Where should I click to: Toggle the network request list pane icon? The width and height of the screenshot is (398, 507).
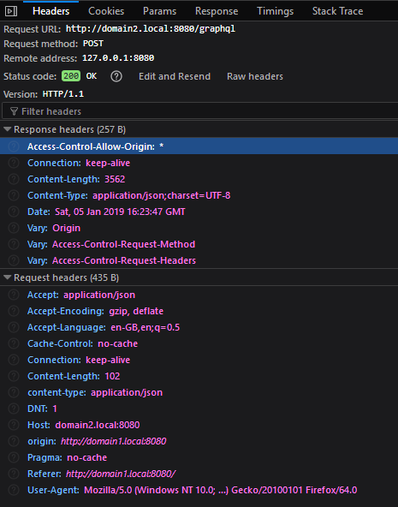[x=11, y=11]
